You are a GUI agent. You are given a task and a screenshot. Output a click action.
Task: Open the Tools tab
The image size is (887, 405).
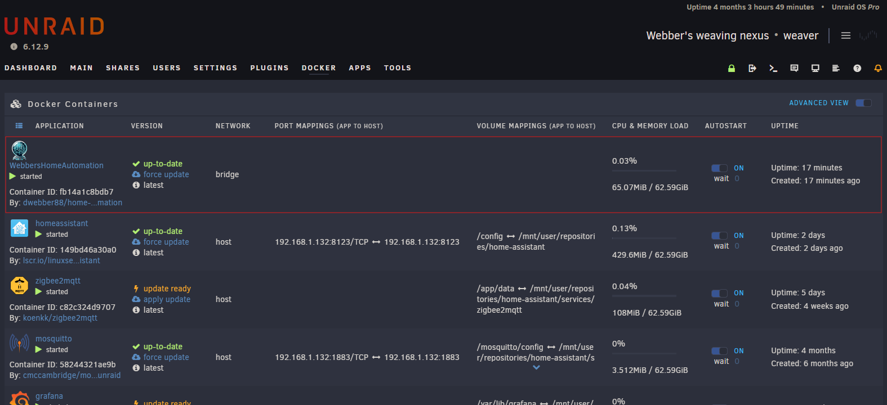398,68
